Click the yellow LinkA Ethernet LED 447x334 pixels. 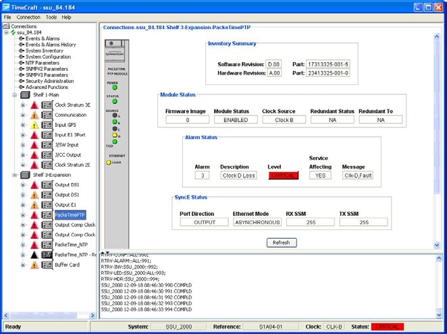point(109,162)
